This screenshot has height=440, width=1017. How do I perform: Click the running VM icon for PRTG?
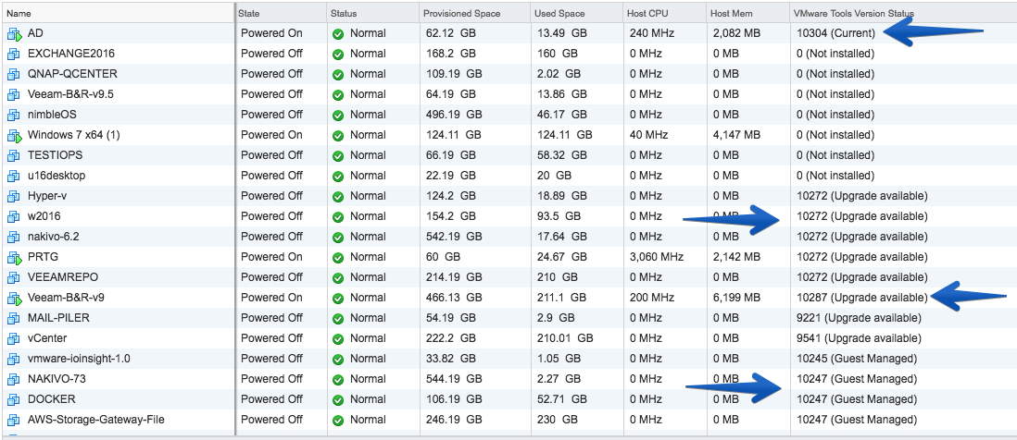point(14,258)
